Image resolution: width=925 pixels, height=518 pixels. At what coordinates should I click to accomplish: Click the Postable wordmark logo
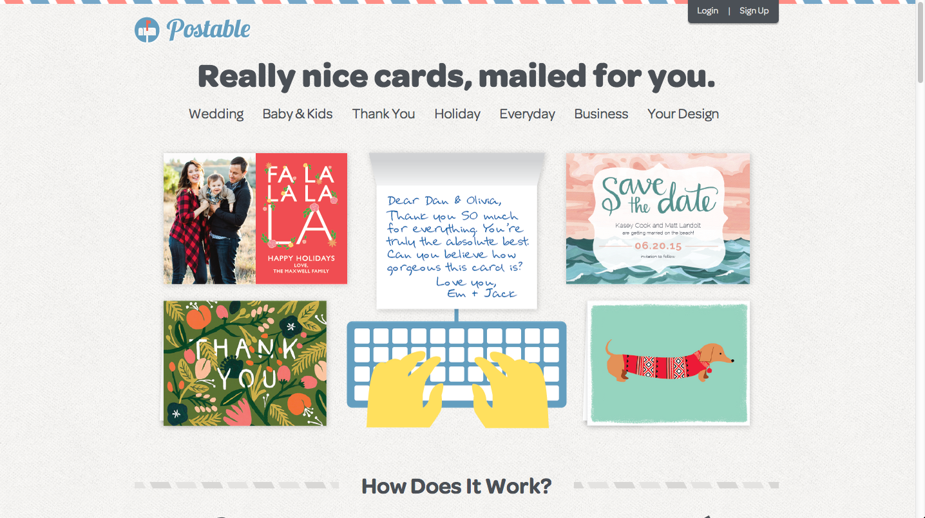(x=208, y=30)
